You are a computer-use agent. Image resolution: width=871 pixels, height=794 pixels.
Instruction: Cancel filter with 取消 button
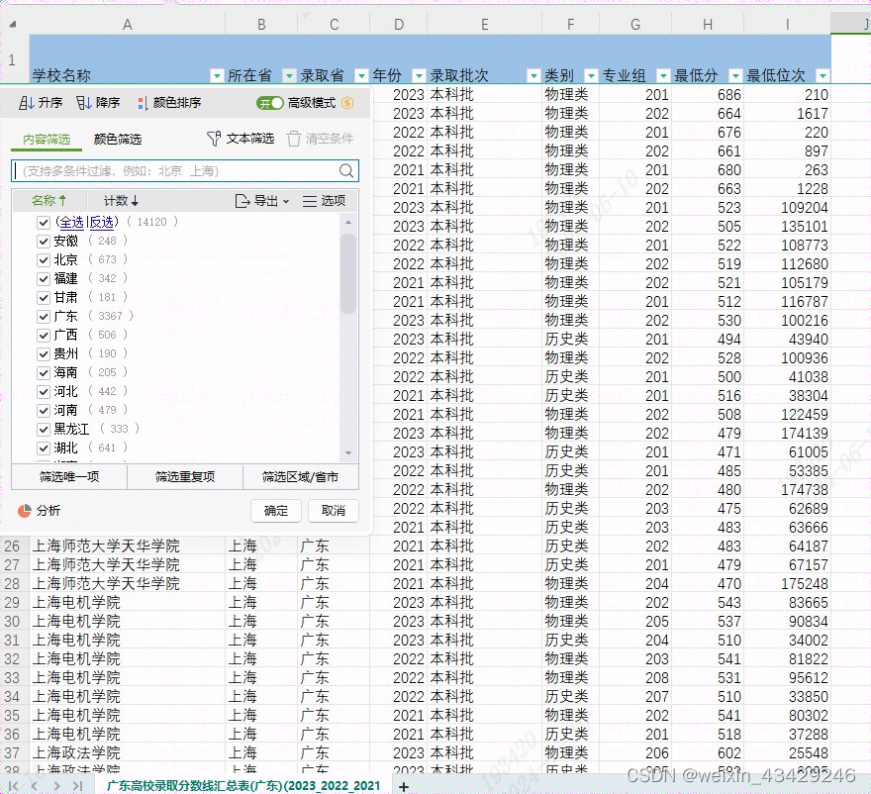pyautogui.click(x=334, y=511)
